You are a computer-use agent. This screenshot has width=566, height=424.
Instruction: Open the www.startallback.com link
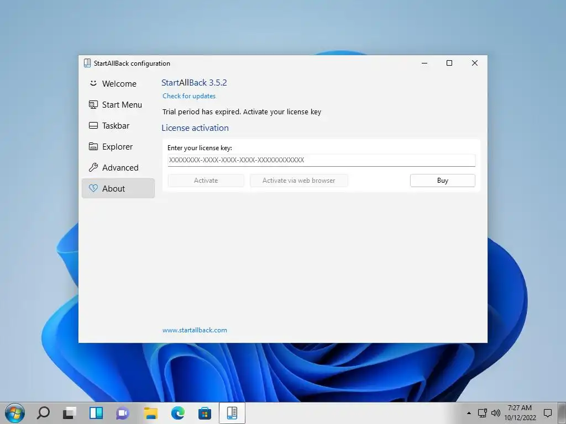click(195, 330)
